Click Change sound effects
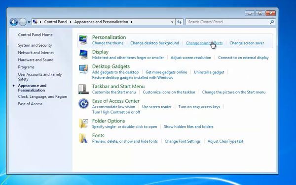Screen dimensions: 296x185 click(204, 43)
